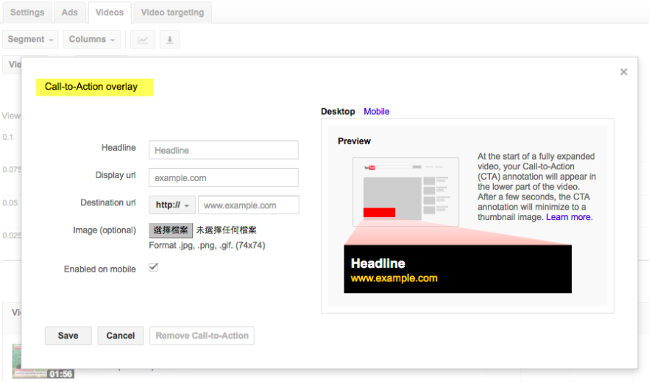This screenshot has width=649, height=382.
Task: Switch to the Ads tab
Action: [69, 13]
